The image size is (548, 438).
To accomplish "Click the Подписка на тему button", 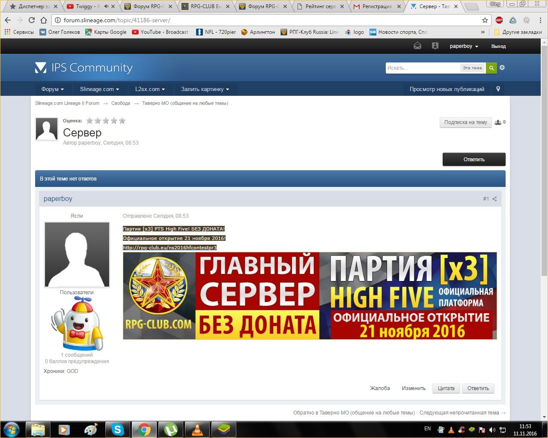I will click(465, 122).
